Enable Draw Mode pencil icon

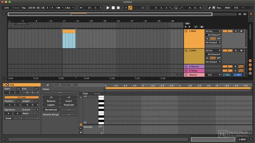click(210, 8)
